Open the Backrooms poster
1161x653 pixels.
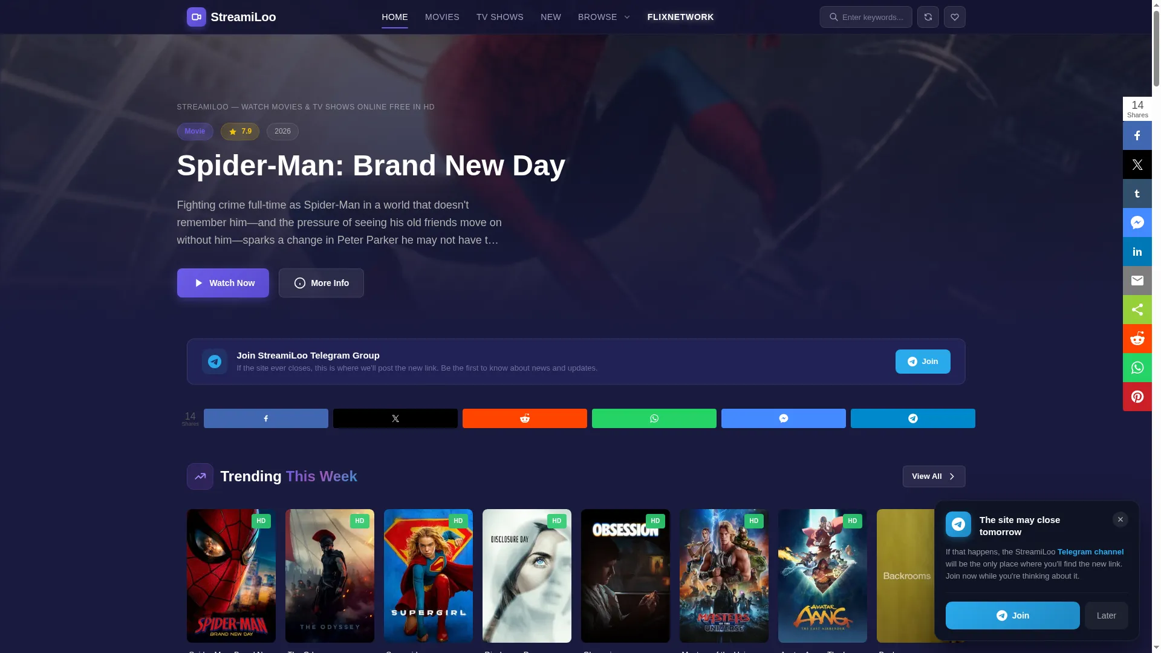tap(905, 576)
